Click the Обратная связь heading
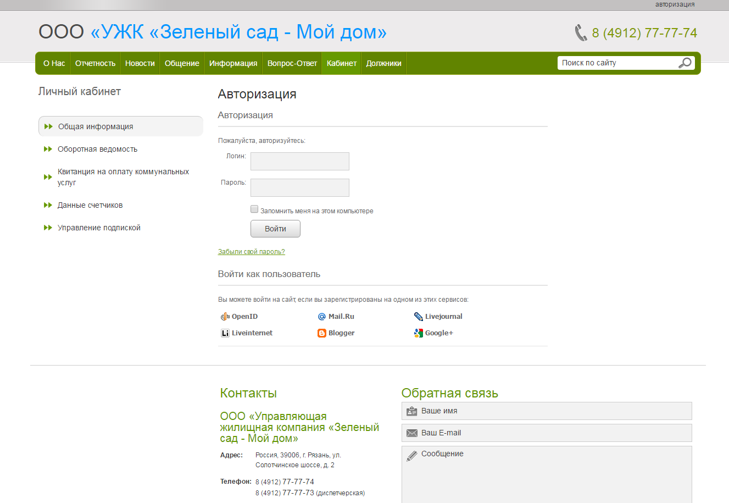Image resolution: width=729 pixels, height=503 pixels. 449,393
